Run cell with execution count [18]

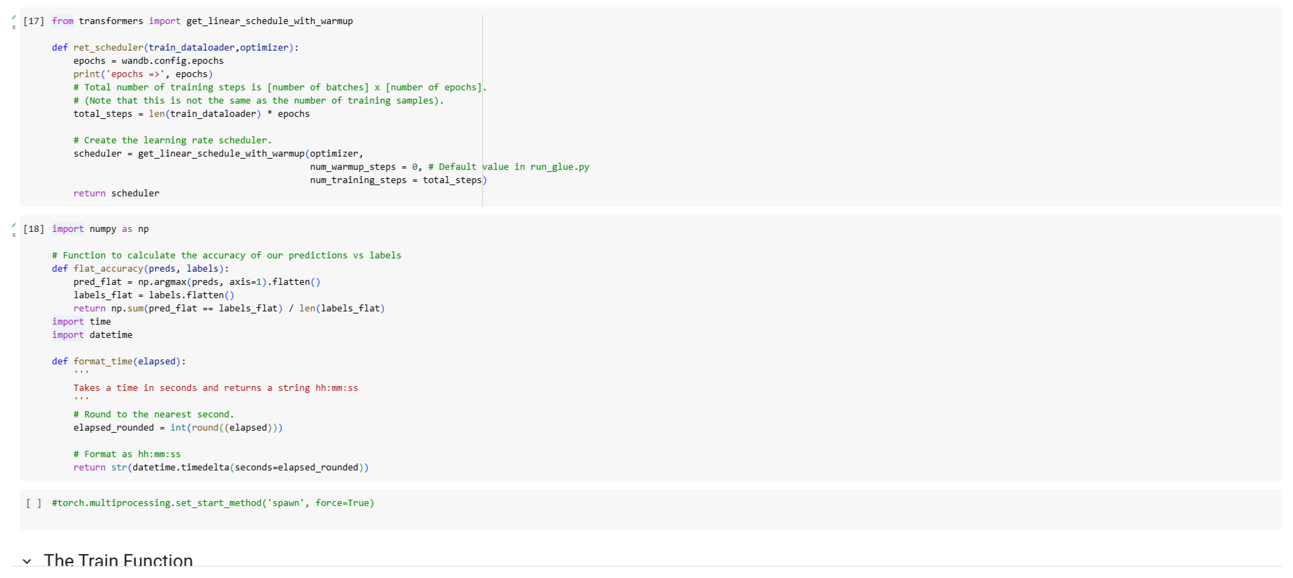tap(34, 229)
